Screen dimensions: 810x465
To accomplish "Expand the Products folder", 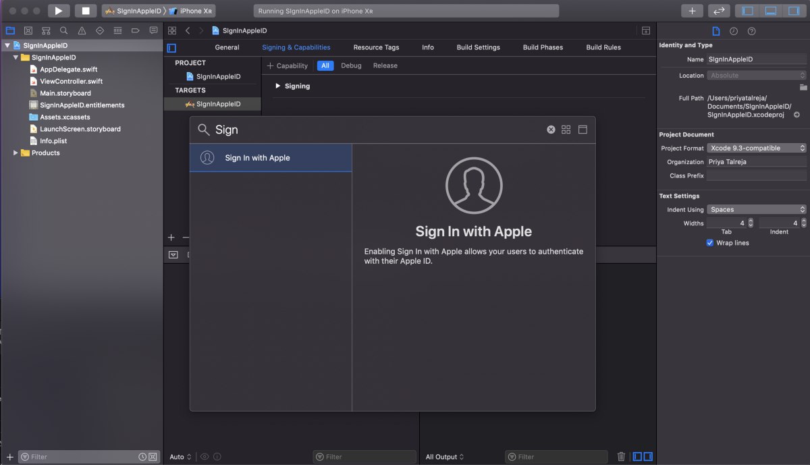I will (16, 153).
